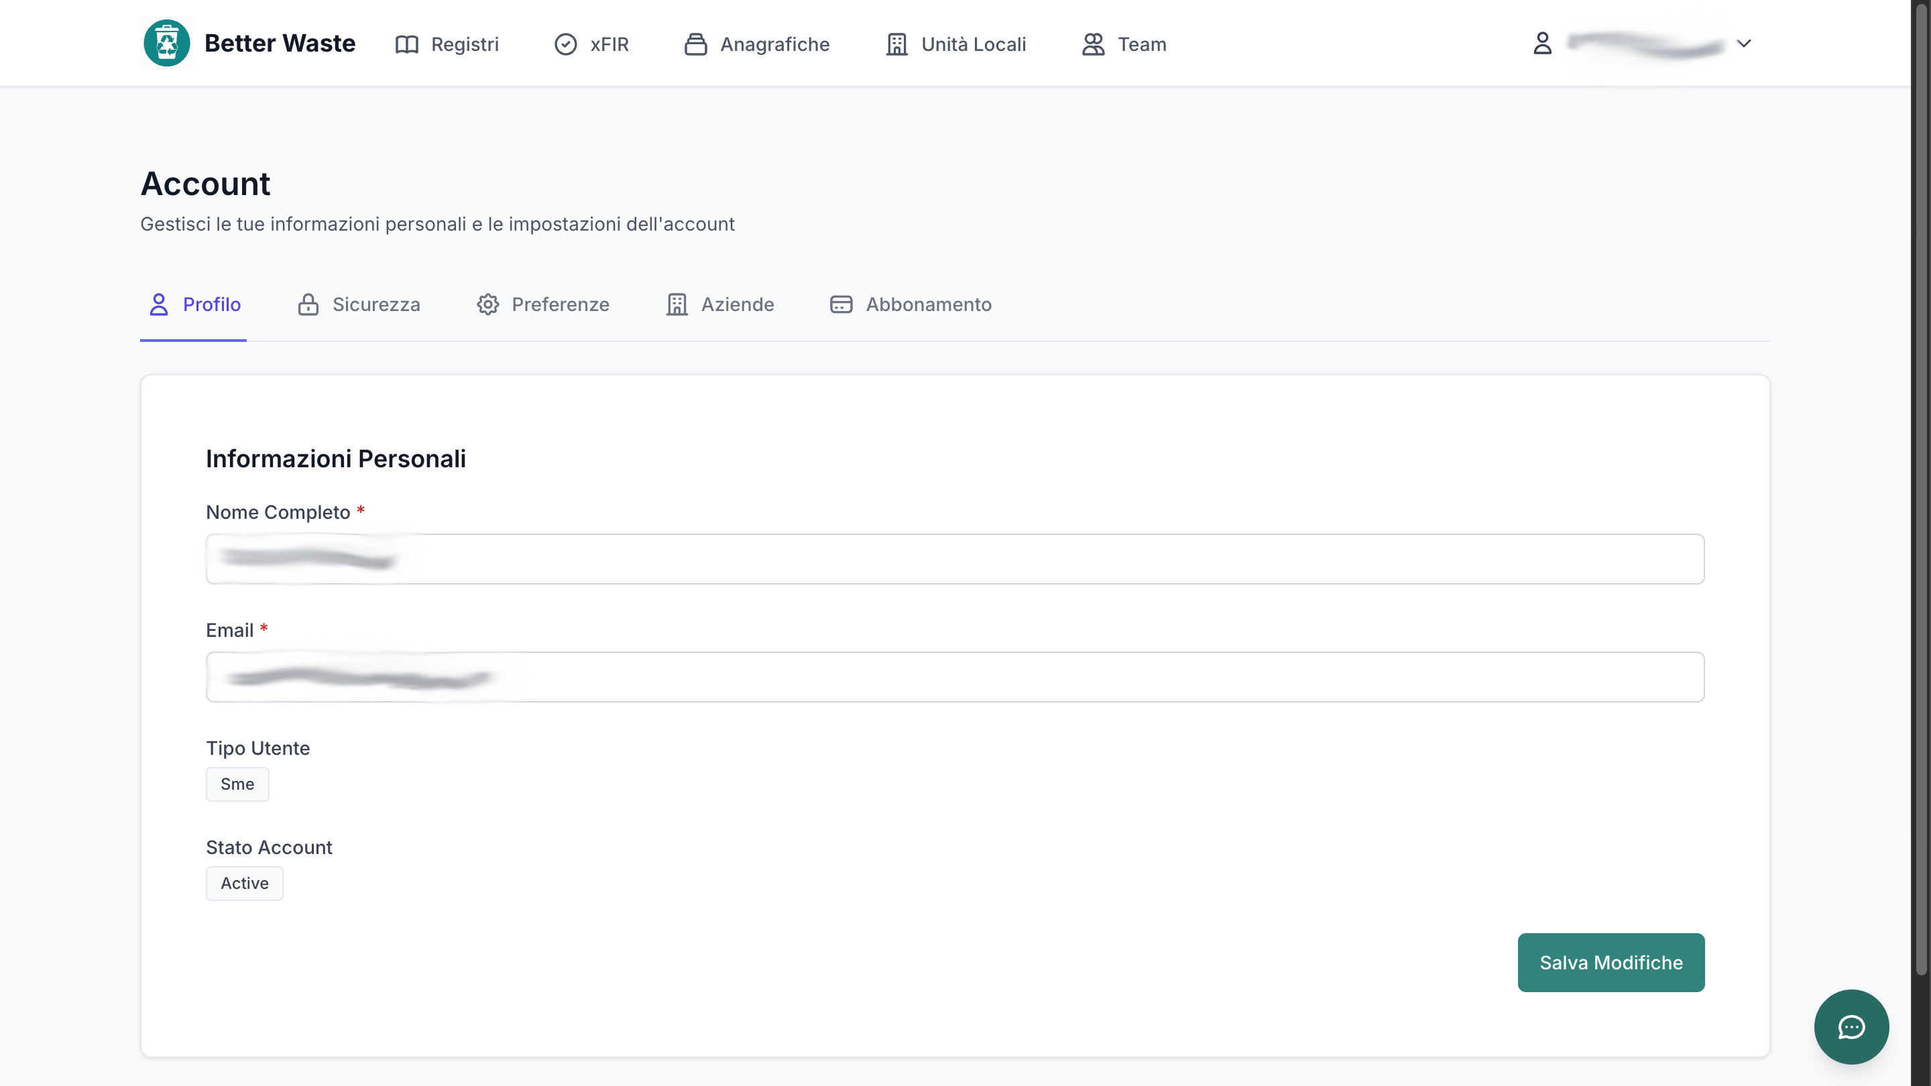Click the Anagrafiche archive icon

tap(696, 44)
